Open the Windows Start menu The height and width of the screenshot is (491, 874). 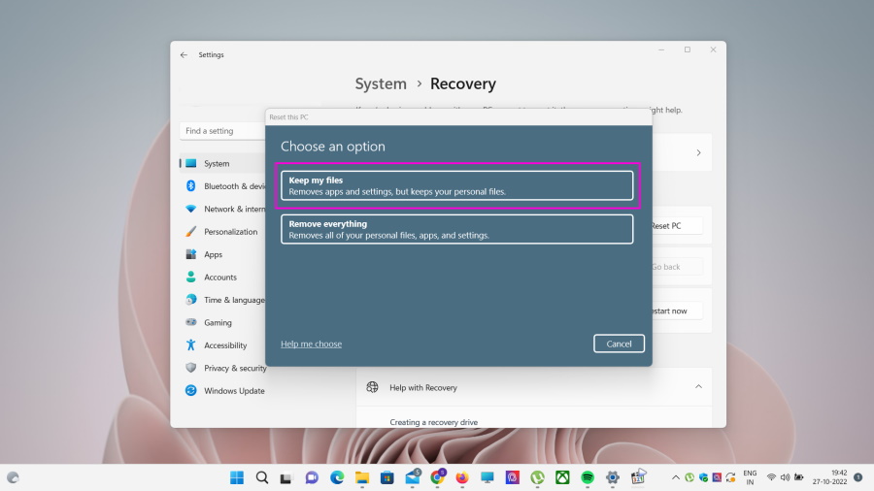(x=237, y=477)
